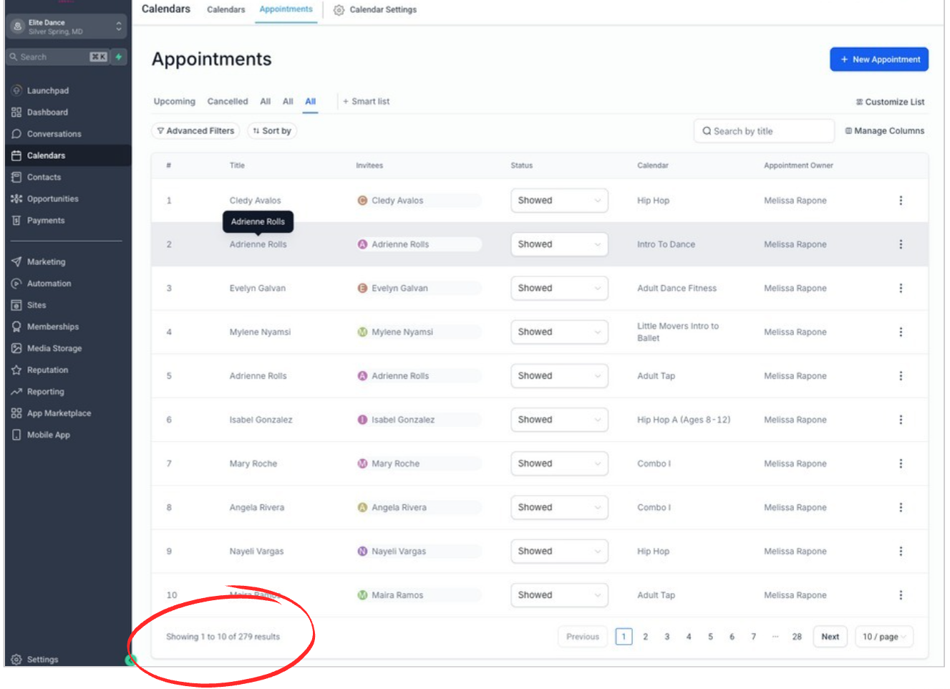Open Media Storage
Viewport: 950px width, 689px height.
(54, 349)
